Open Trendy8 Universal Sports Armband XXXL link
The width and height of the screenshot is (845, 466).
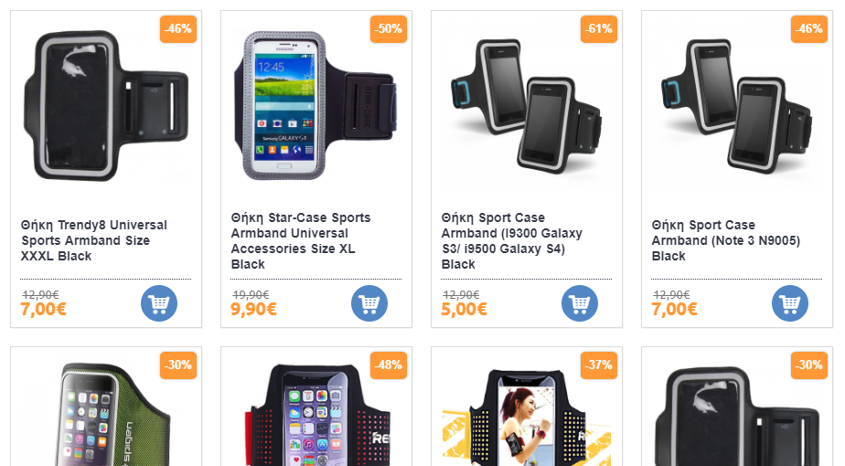tap(94, 240)
